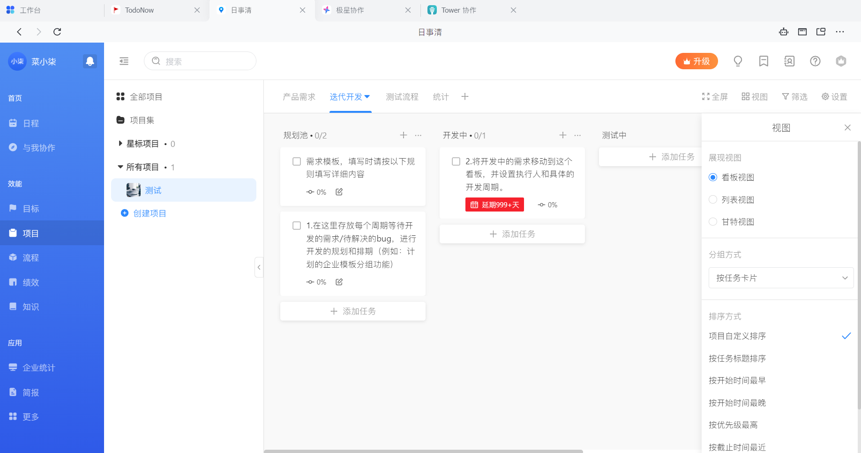Open the lightbulb tips icon
861x453 pixels.
point(738,61)
